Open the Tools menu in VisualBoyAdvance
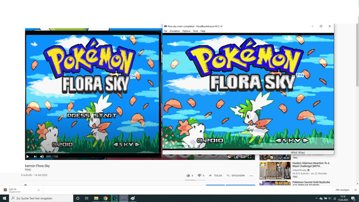Screen dimensions: 359x202 pyautogui.click(x=195, y=31)
